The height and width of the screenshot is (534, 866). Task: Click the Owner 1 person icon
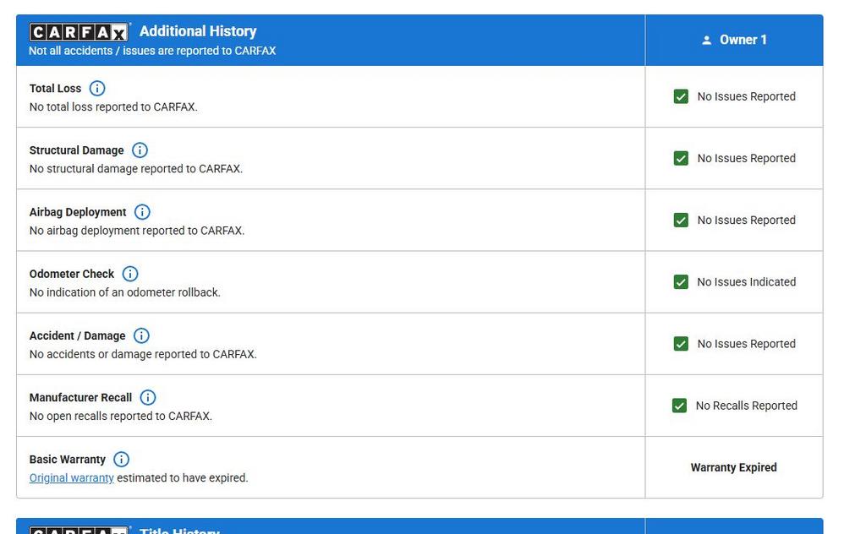706,41
